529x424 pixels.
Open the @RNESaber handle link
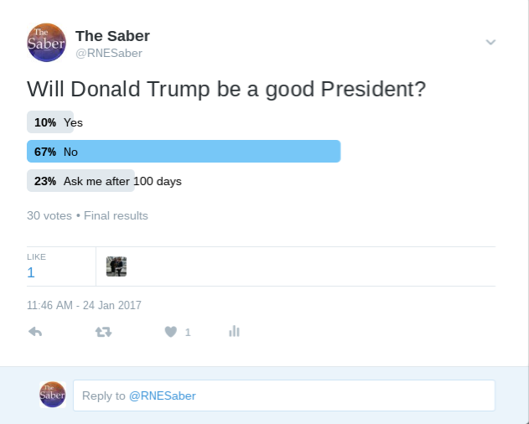(x=109, y=54)
